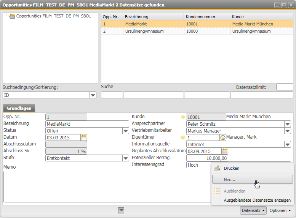Open the Opportunities folder icon in the tree
296x218 pixels.
[13, 16]
